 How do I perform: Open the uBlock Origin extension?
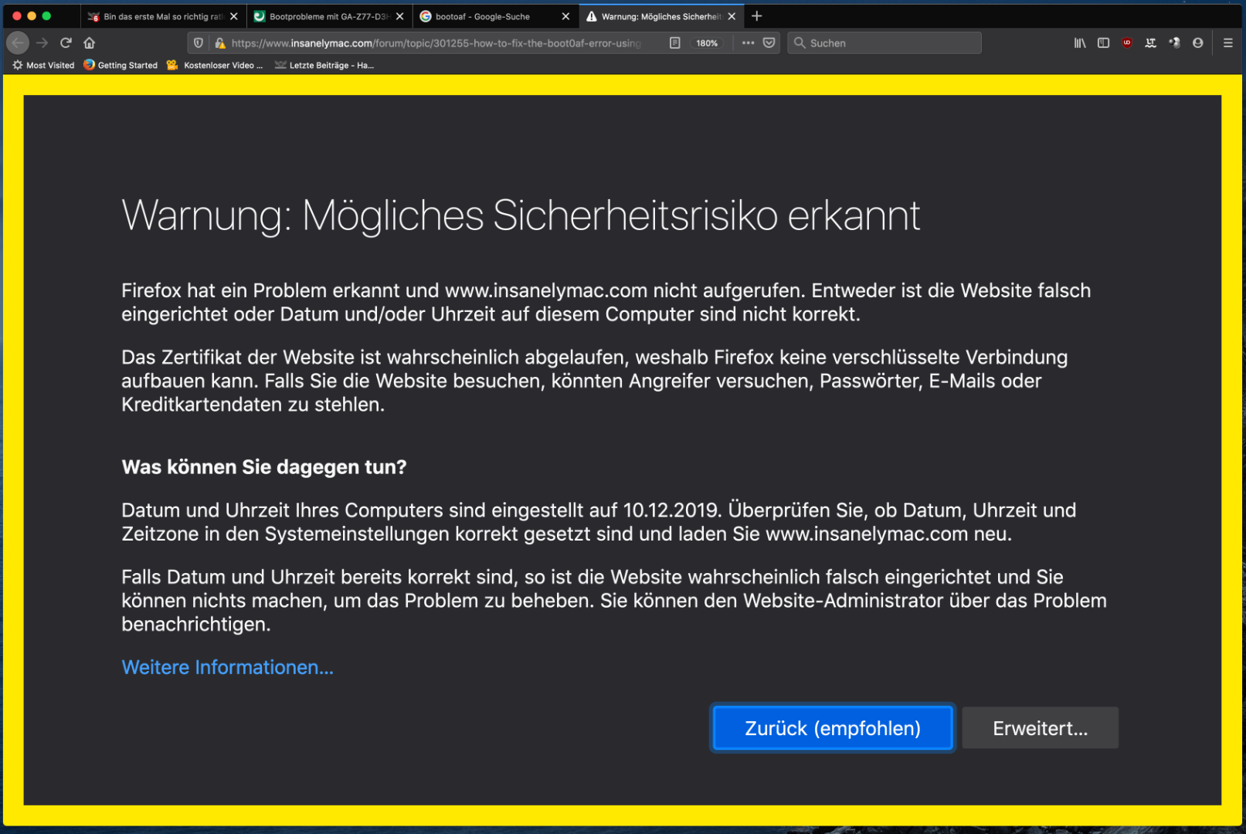click(x=1128, y=43)
